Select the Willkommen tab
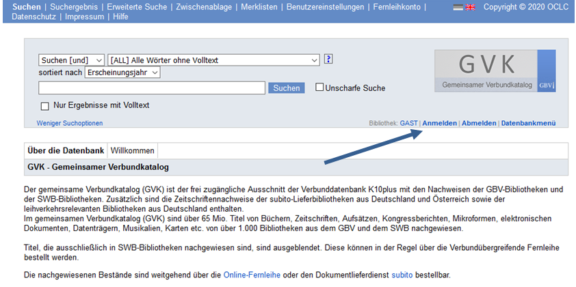 [133, 151]
